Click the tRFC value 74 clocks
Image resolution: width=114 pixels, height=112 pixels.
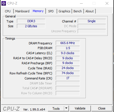[68, 73]
